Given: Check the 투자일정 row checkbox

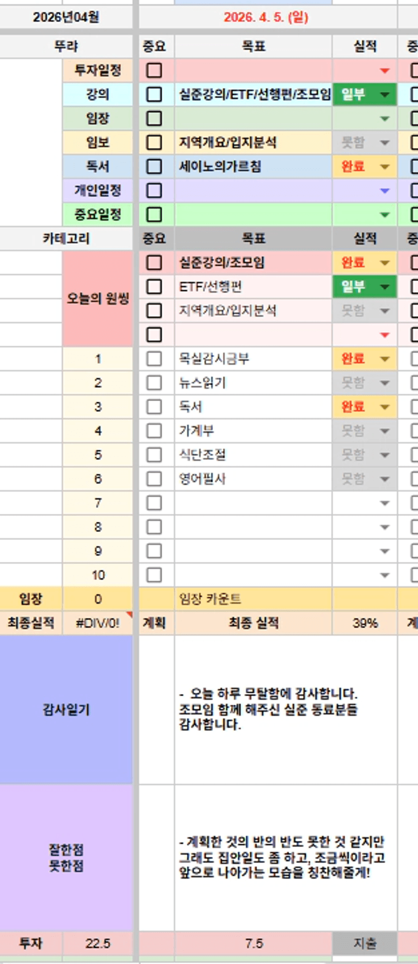Looking at the screenshot, I should point(154,70).
